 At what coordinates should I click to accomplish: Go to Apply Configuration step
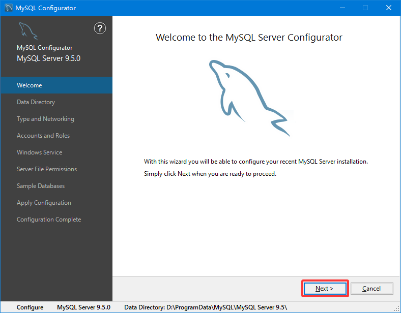56,203
